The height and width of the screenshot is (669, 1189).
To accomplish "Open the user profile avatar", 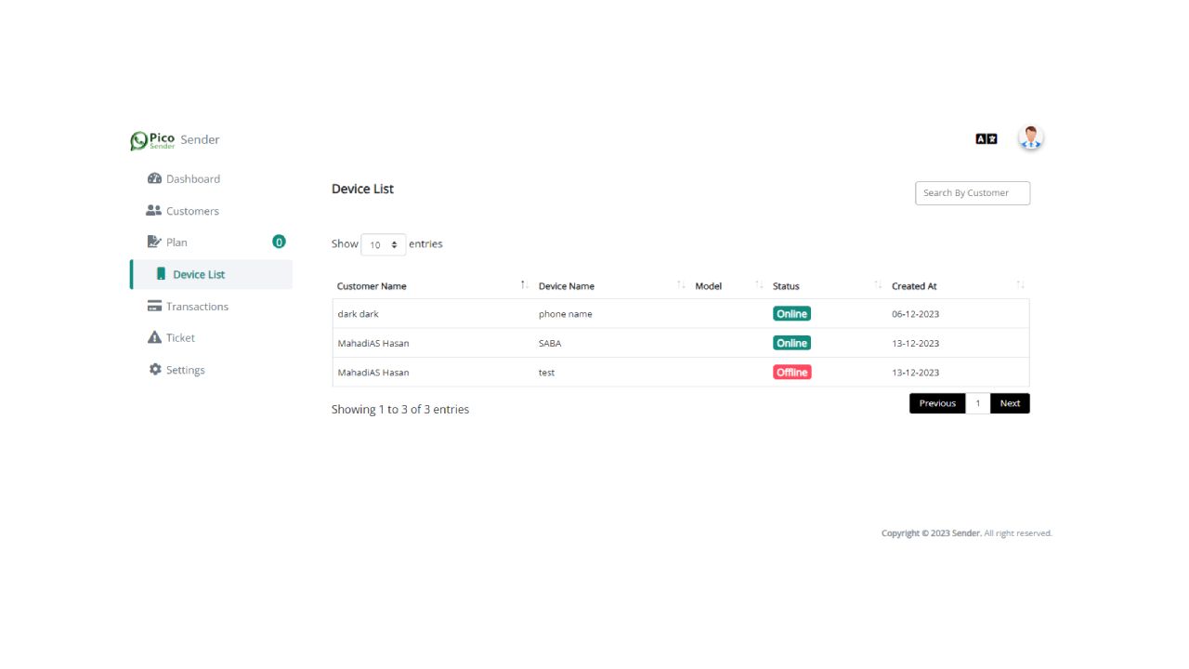I will click(1030, 138).
